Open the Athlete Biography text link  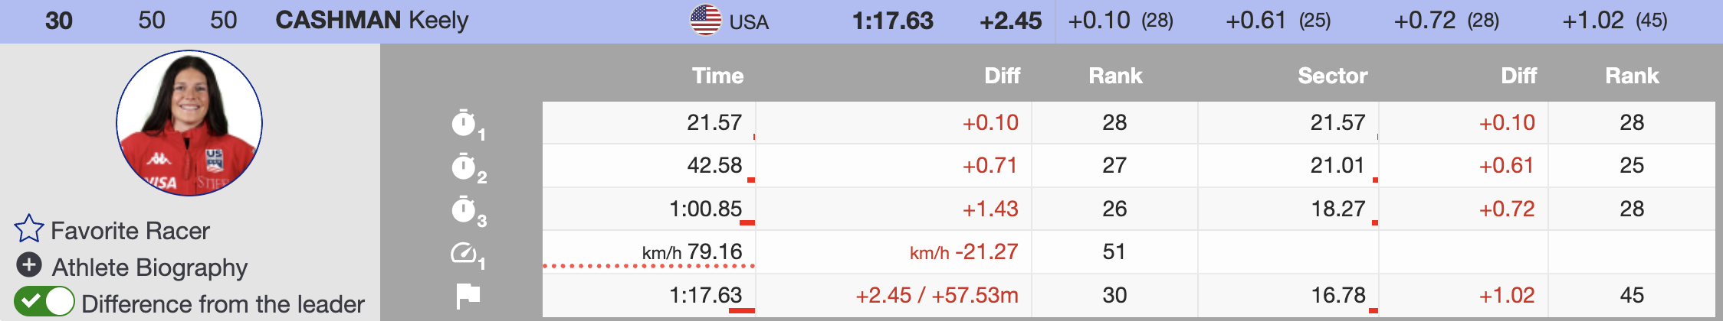pos(149,267)
